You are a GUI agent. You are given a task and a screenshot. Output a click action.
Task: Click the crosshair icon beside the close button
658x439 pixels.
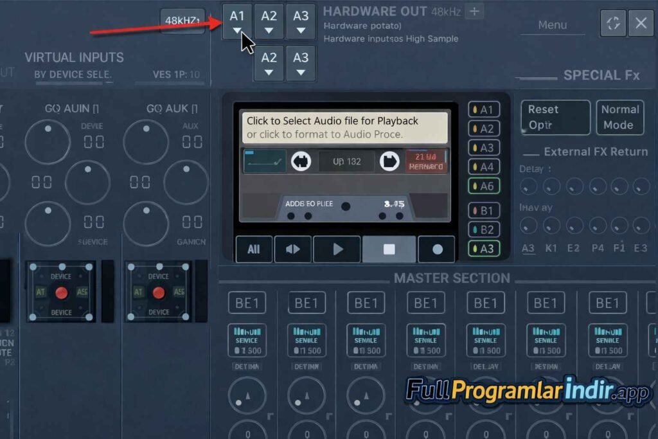pyautogui.click(x=613, y=23)
